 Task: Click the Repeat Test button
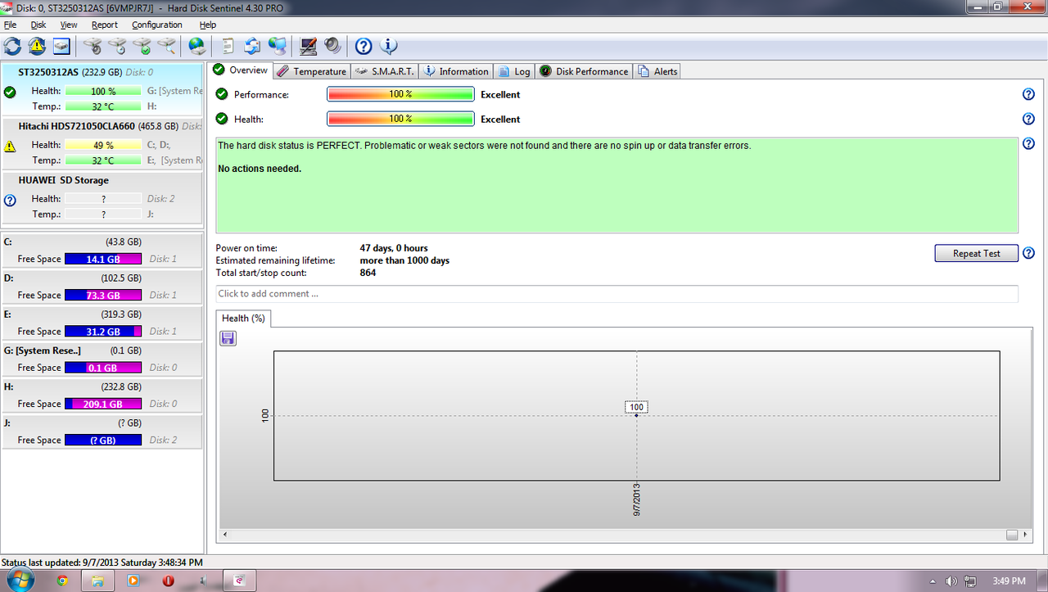[976, 253]
